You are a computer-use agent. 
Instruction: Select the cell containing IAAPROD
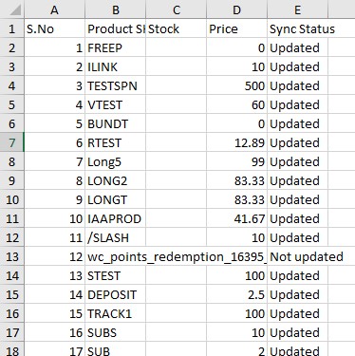coord(115,218)
